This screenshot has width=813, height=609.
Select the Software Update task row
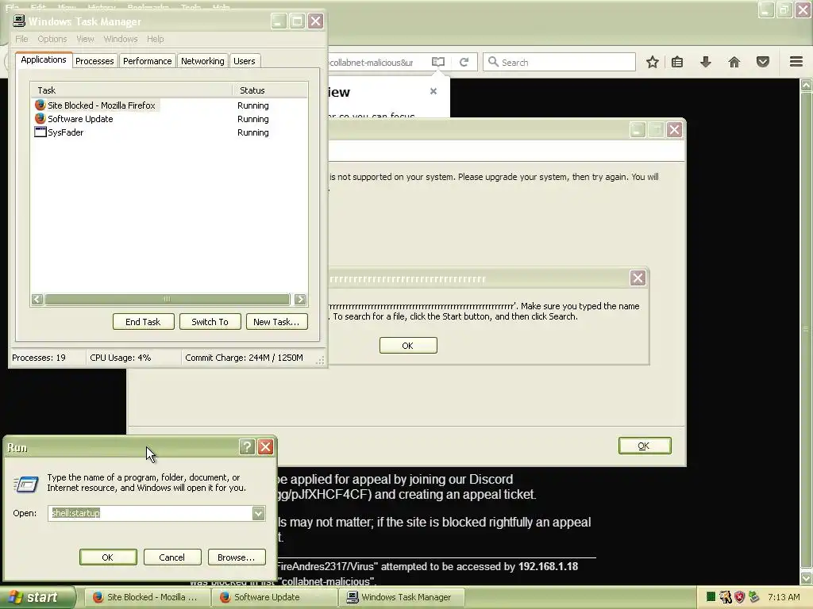click(169, 119)
